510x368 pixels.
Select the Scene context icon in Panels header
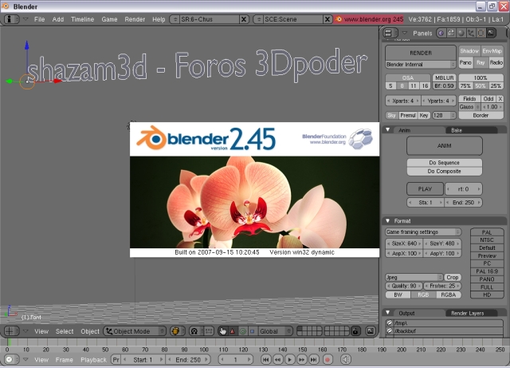point(491,33)
